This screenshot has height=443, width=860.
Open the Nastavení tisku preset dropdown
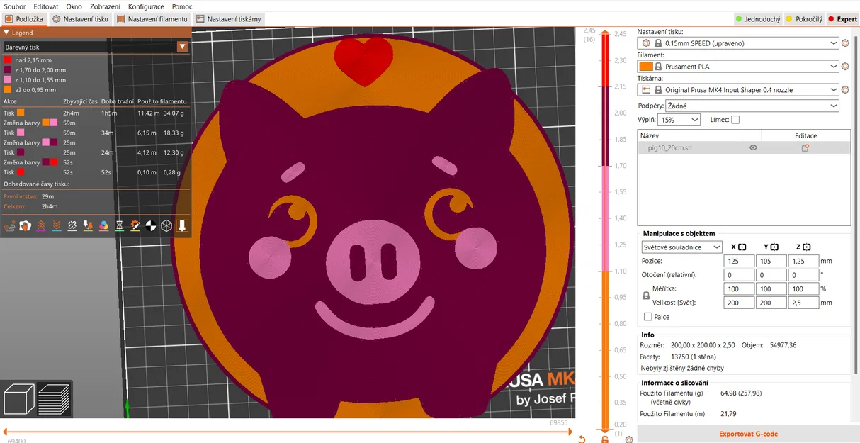pyautogui.click(x=739, y=43)
